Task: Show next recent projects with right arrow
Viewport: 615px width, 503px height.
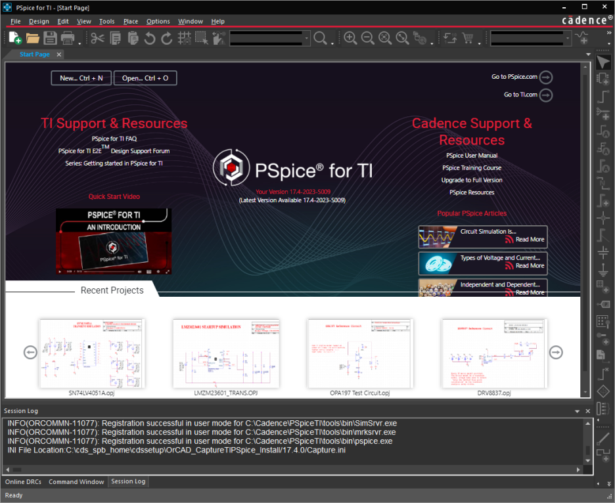Action: [556, 353]
